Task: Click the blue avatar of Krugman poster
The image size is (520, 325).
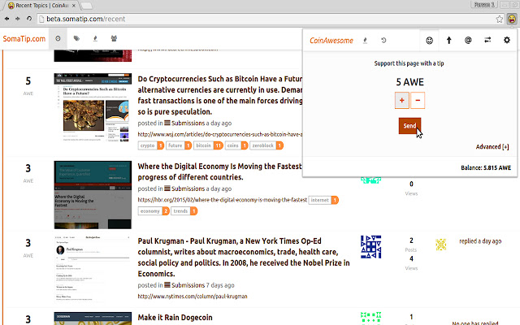Action: click(370, 247)
